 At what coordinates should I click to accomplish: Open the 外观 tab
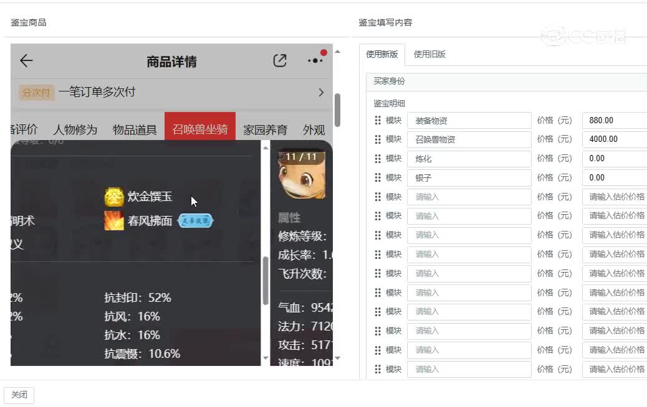314,128
